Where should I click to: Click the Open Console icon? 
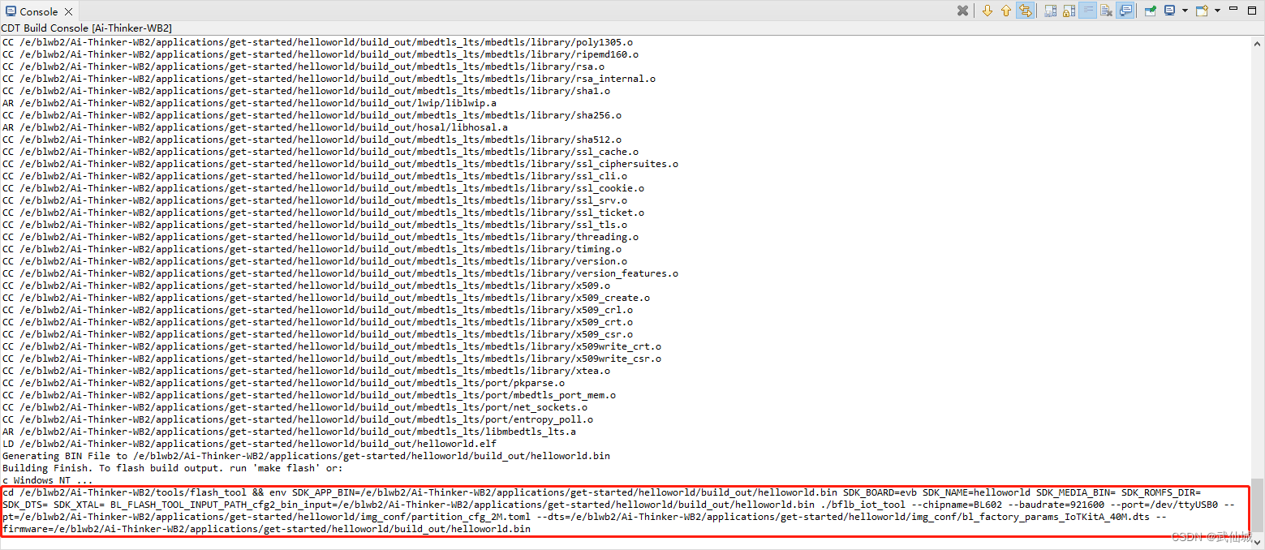coord(1202,11)
